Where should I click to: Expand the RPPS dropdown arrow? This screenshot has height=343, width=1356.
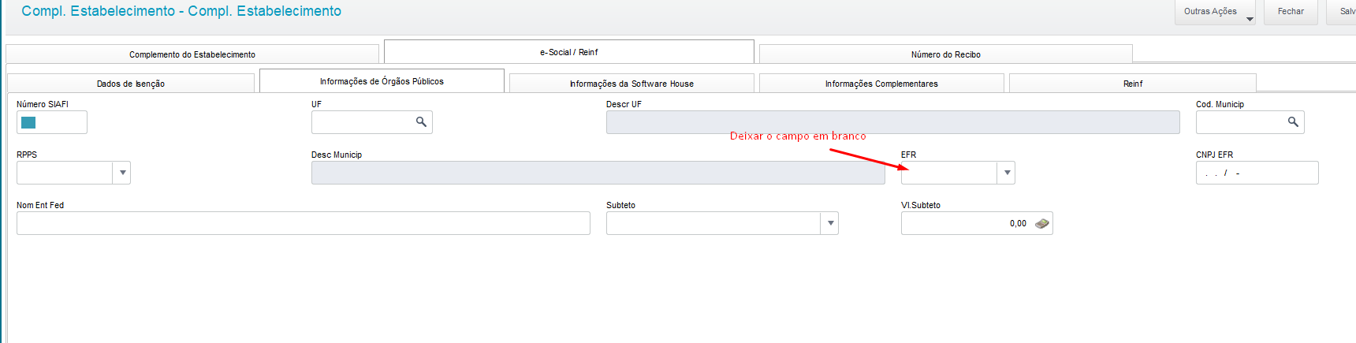coord(122,173)
